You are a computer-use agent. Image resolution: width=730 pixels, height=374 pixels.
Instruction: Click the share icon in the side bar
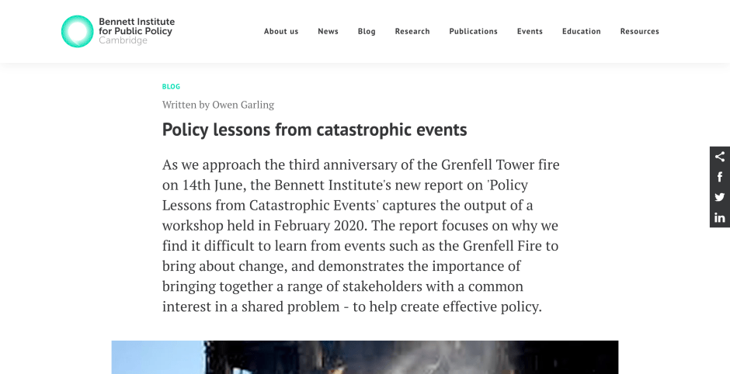[x=720, y=157]
